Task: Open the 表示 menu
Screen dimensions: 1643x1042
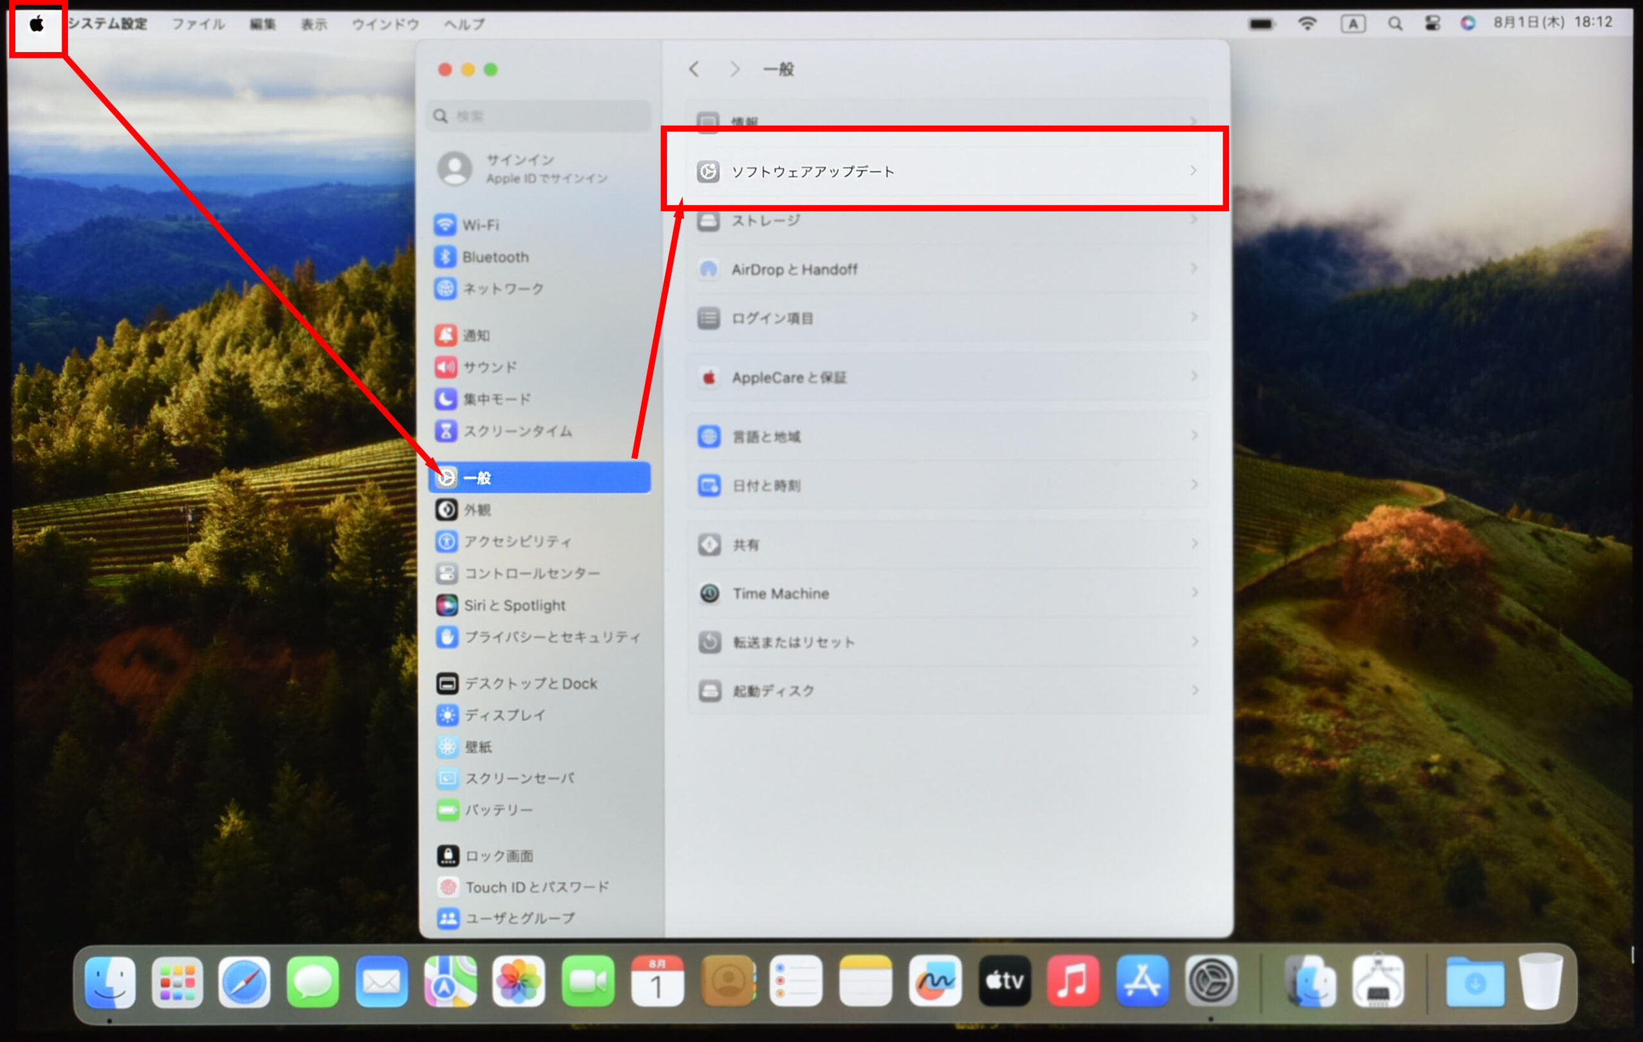Action: (314, 24)
